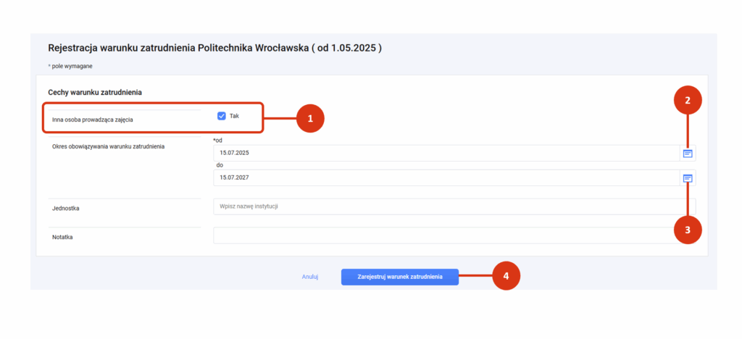Uncheck the 'Tak' checkbox
This screenshot has height=339, width=742.
click(222, 116)
